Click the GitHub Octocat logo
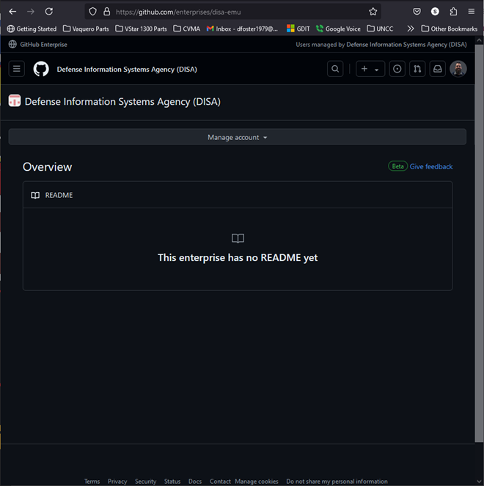This screenshot has width=484, height=486. click(41, 69)
